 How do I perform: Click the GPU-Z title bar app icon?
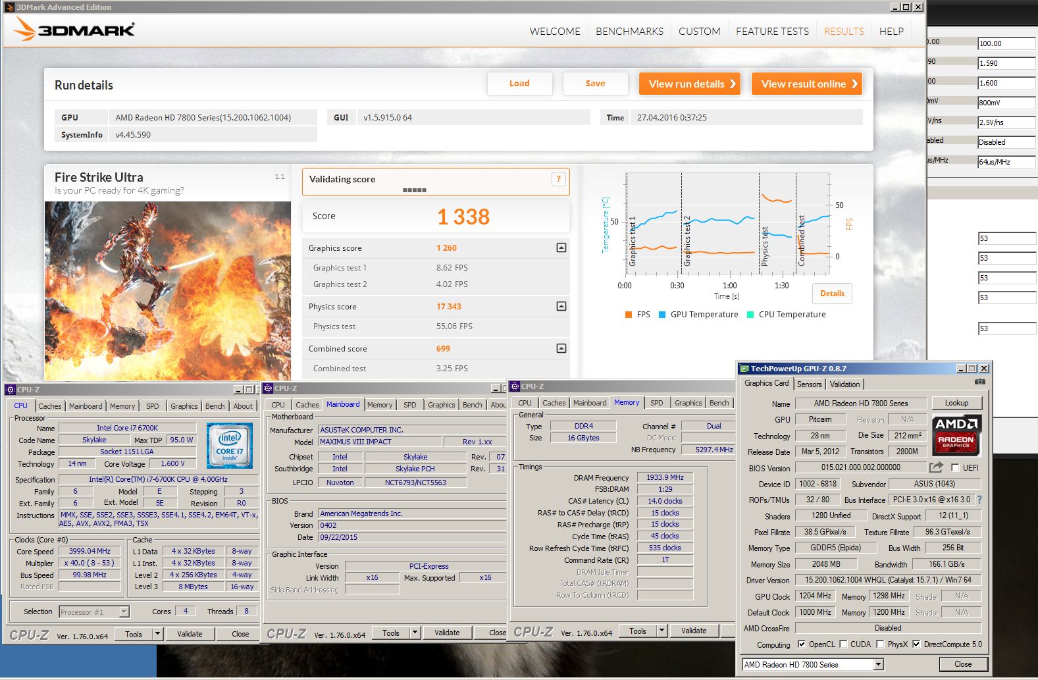point(744,369)
